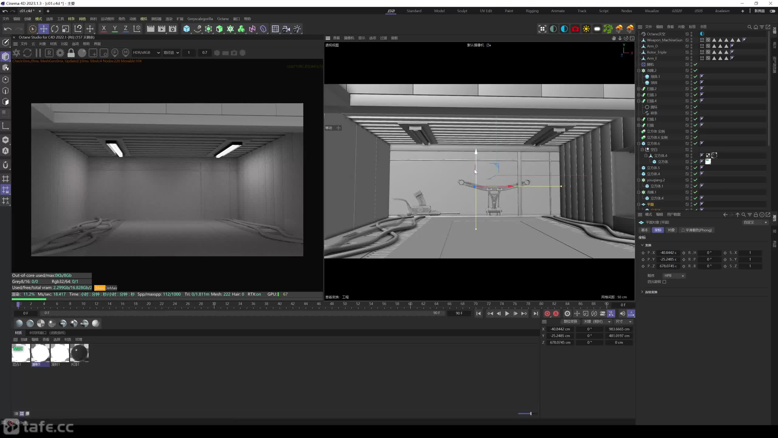
Task: Switch to the UV Edit layout tab
Action: pos(486,11)
